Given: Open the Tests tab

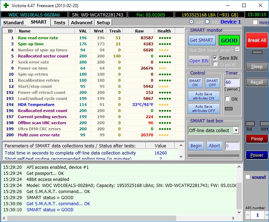Looking at the screenshot, I should pos(59,22).
